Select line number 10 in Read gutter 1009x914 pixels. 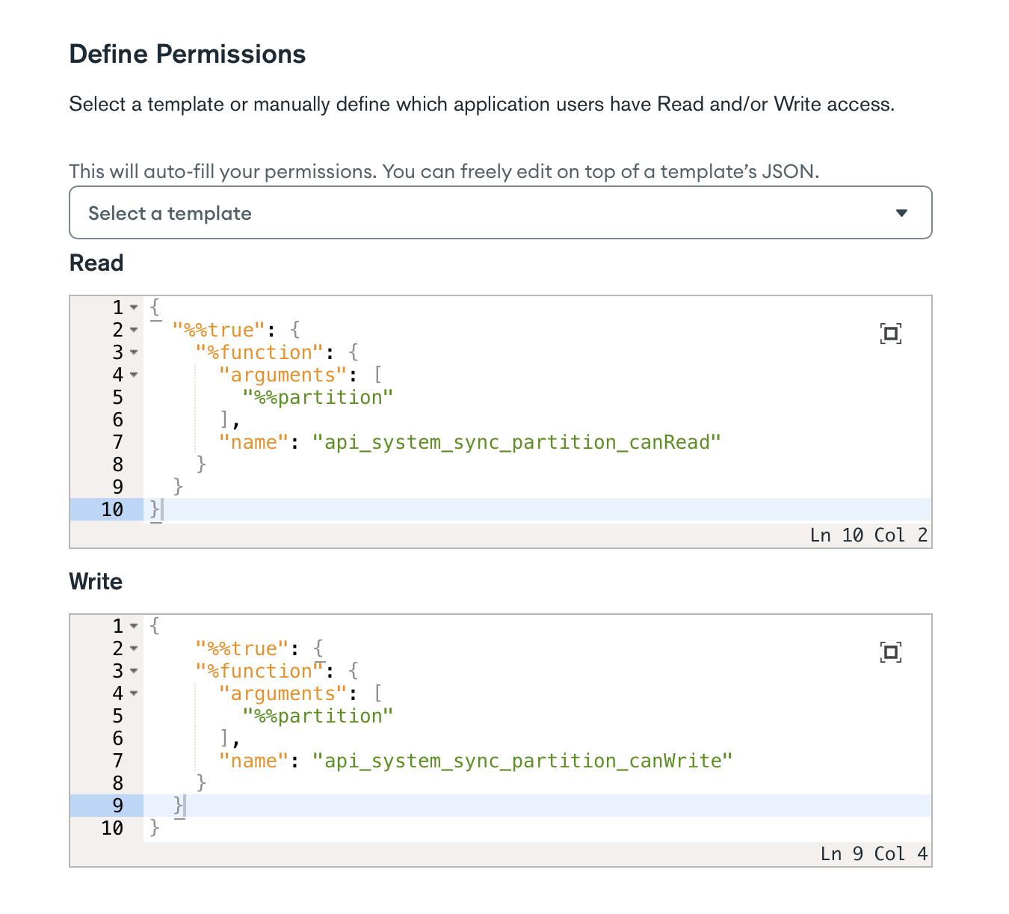[x=112, y=509]
